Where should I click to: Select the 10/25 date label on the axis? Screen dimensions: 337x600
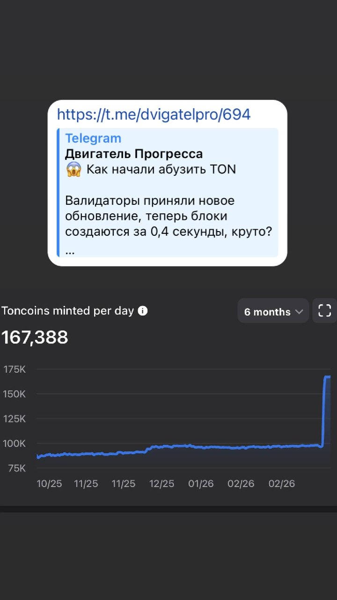pyautogui.click(x=49, y=484)
